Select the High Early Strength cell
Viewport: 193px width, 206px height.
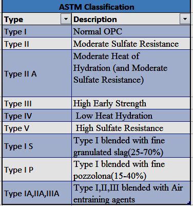click(131, 103)
